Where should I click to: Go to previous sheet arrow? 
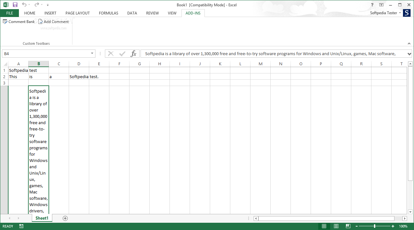pyautogui.click(x=9, y=218)
